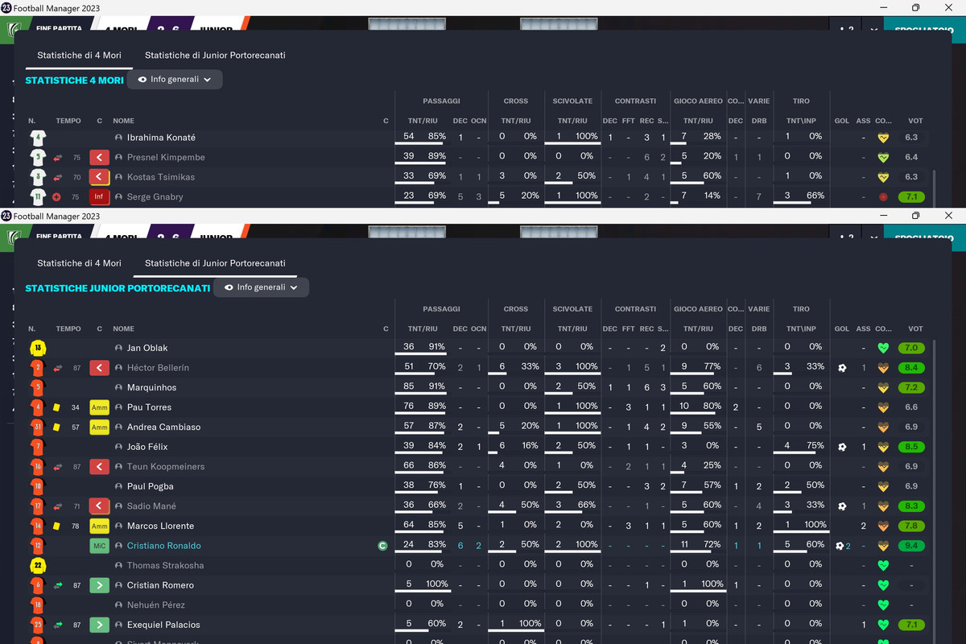
Task: Sort by NOME column in lower window
Action: pos(124,328)
